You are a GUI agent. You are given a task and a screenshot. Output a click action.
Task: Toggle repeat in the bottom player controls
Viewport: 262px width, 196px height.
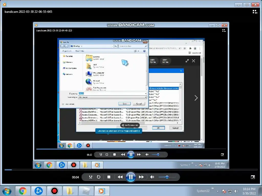99,177
